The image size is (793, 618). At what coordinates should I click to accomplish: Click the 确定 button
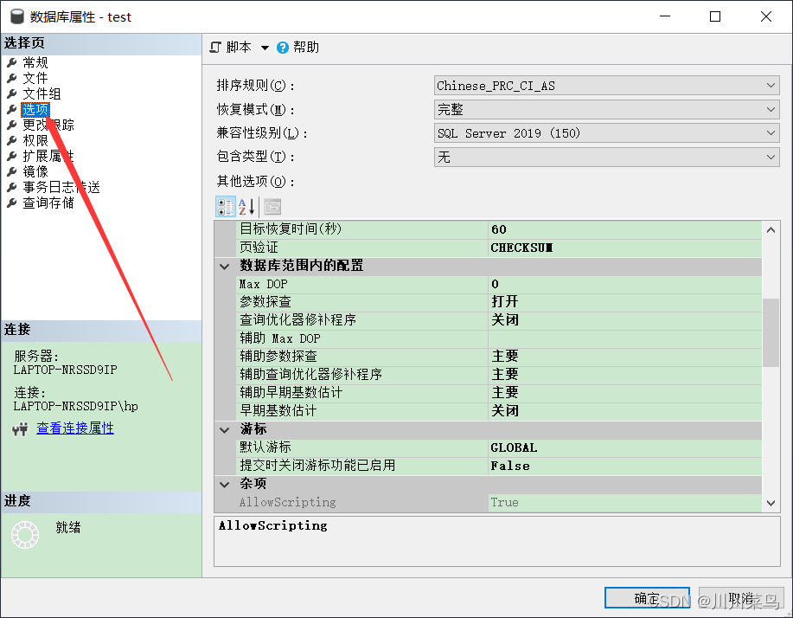coord(647,598)
